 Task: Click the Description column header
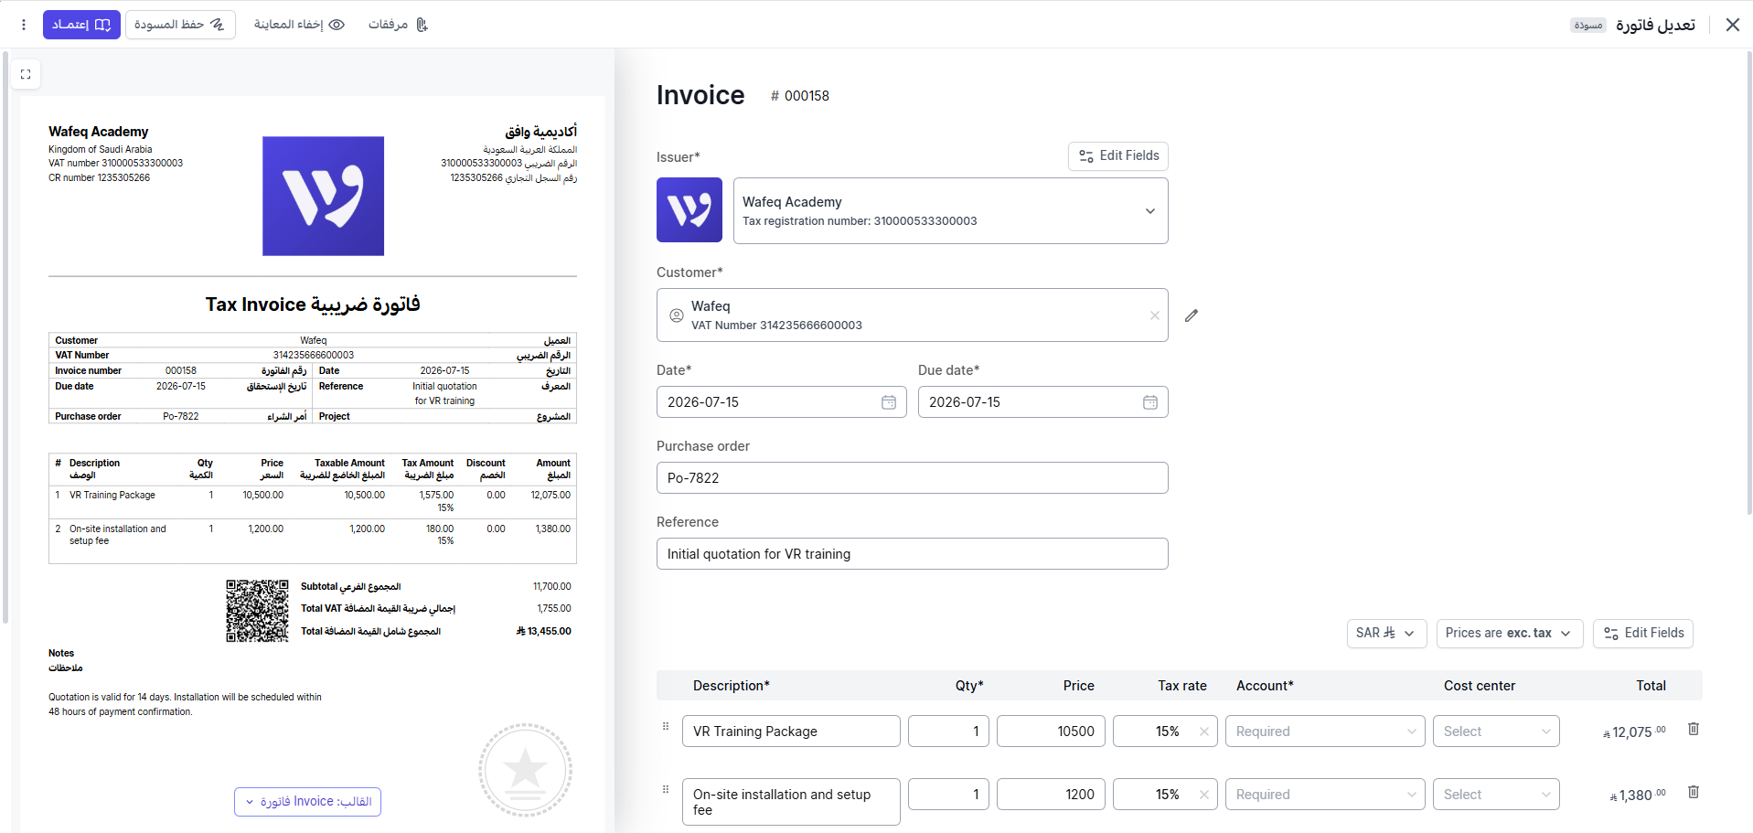732,686
